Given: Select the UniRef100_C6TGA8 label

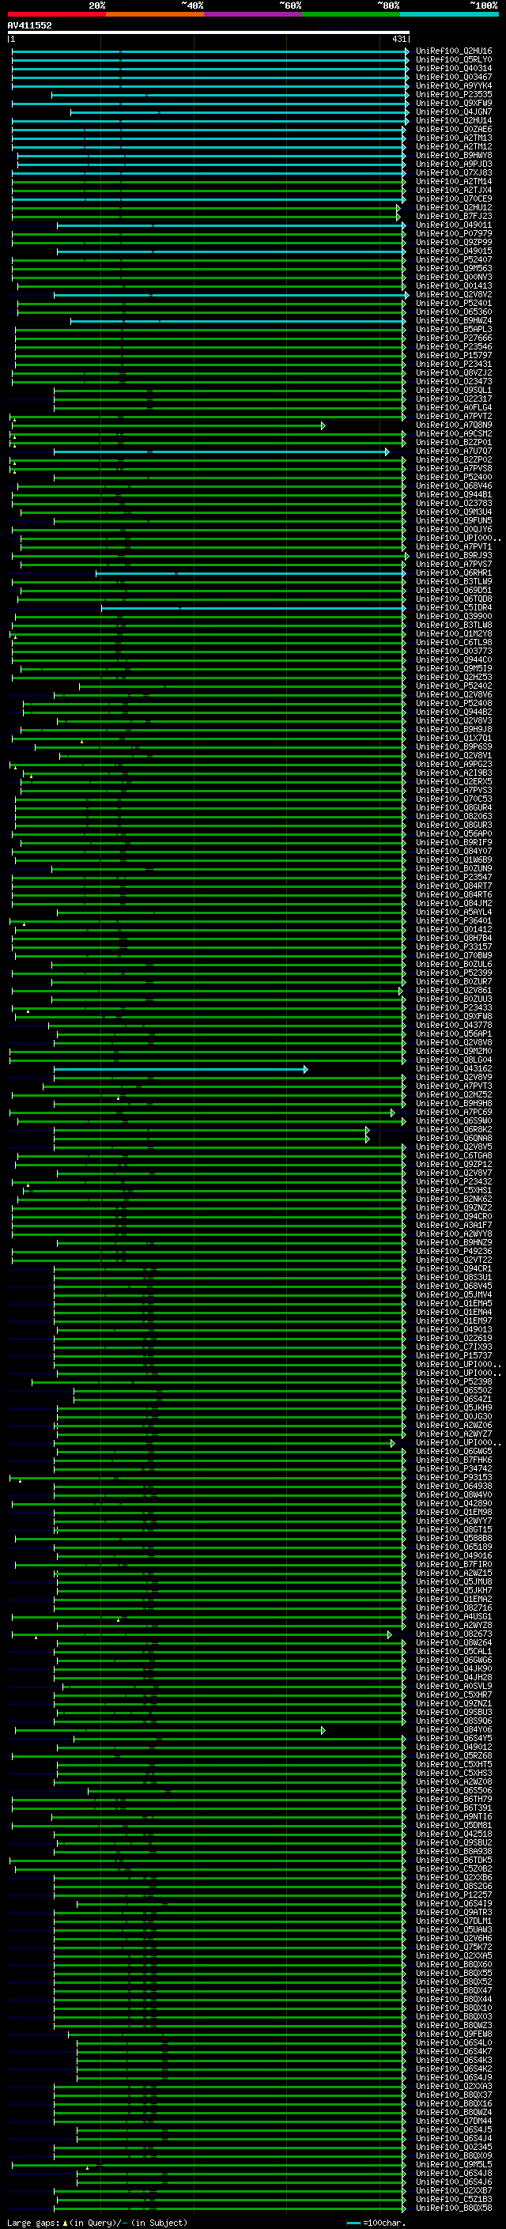Looking at the screenshot, I should (454, 1155).
